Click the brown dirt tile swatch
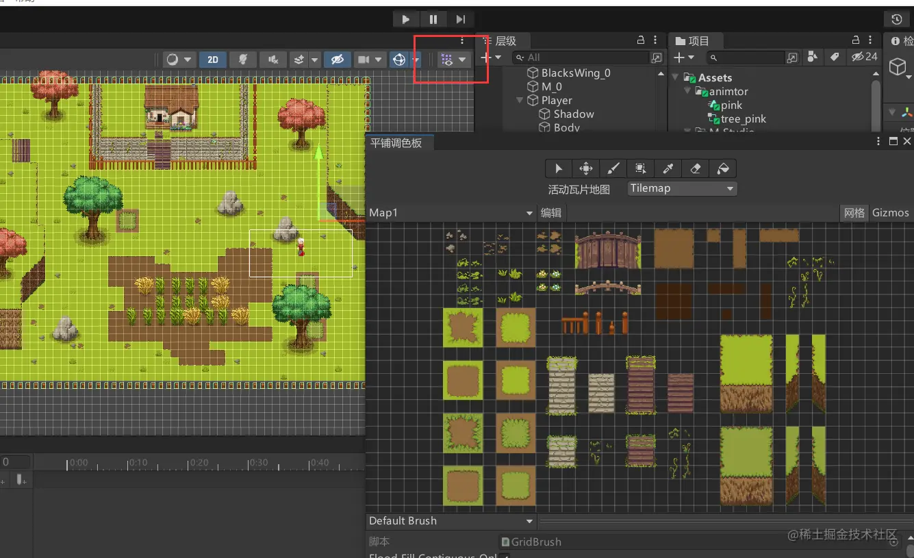 (674, 249)
